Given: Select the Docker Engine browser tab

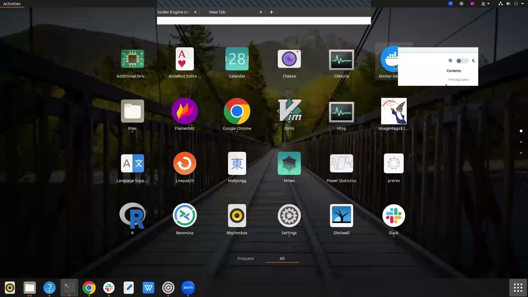Looking at the screenshot, I should (x=173, y=12).
